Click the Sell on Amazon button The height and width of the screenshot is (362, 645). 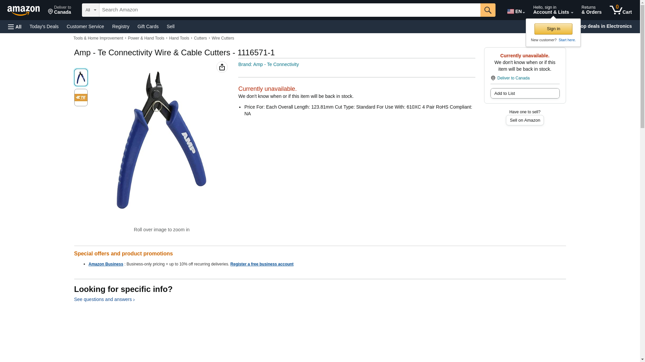[x=525, y=120]
